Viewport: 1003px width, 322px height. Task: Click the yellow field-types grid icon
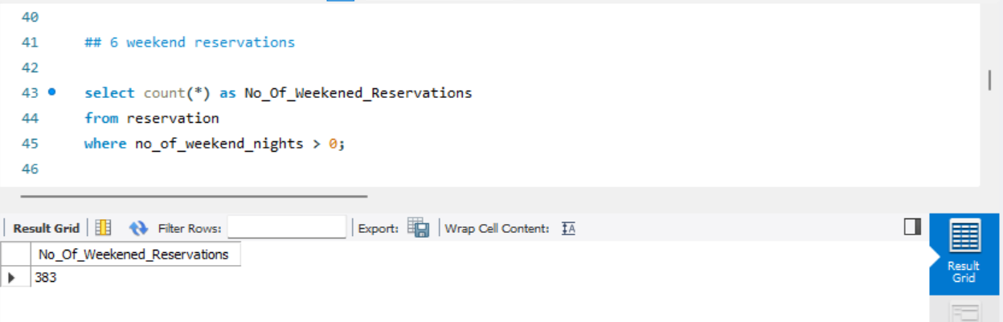(x=104, y=228)
